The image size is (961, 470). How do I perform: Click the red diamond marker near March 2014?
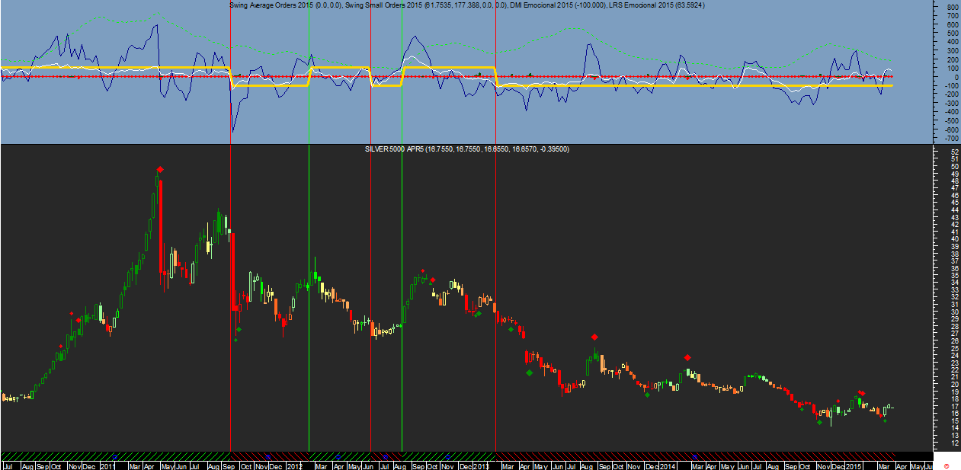tap(687, 357)
